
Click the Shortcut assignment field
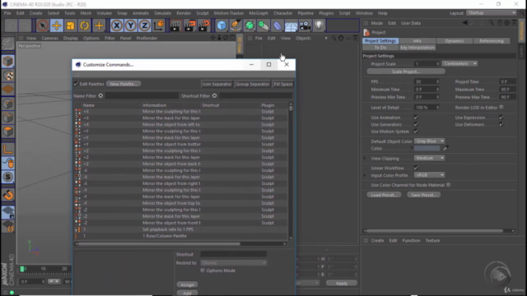pos(234,254)
